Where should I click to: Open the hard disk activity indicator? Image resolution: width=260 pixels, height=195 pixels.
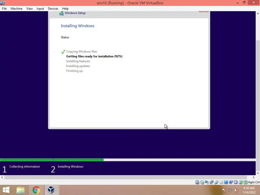[197, 182]
